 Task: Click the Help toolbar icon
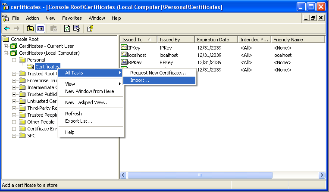pyautogui.click(x=90, y=28)
